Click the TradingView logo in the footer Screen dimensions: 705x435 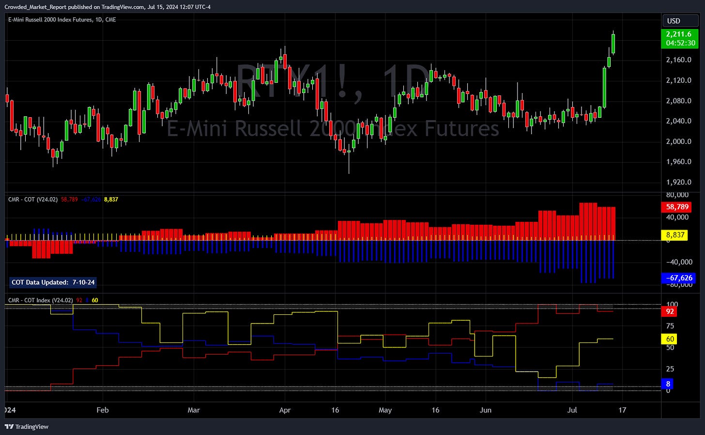27,427
